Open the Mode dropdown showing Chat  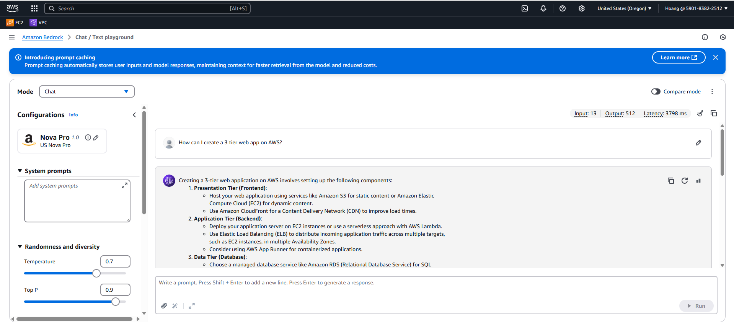(x=87, y=91)
